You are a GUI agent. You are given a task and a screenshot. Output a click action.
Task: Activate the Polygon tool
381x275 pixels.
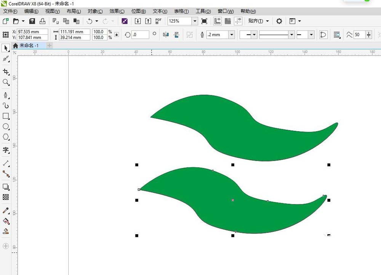(x=6, y=137)
